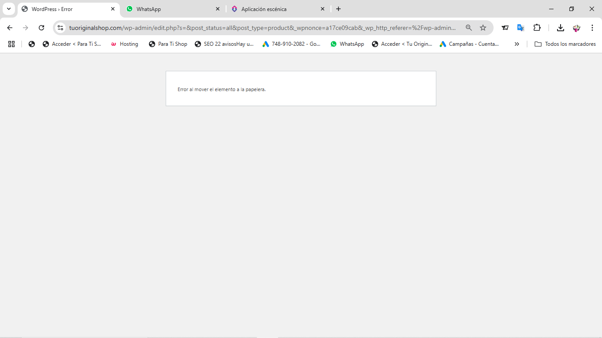The image size is (602, 338).
Task: Click the browser forward arrow
Action: pos(26,28)
